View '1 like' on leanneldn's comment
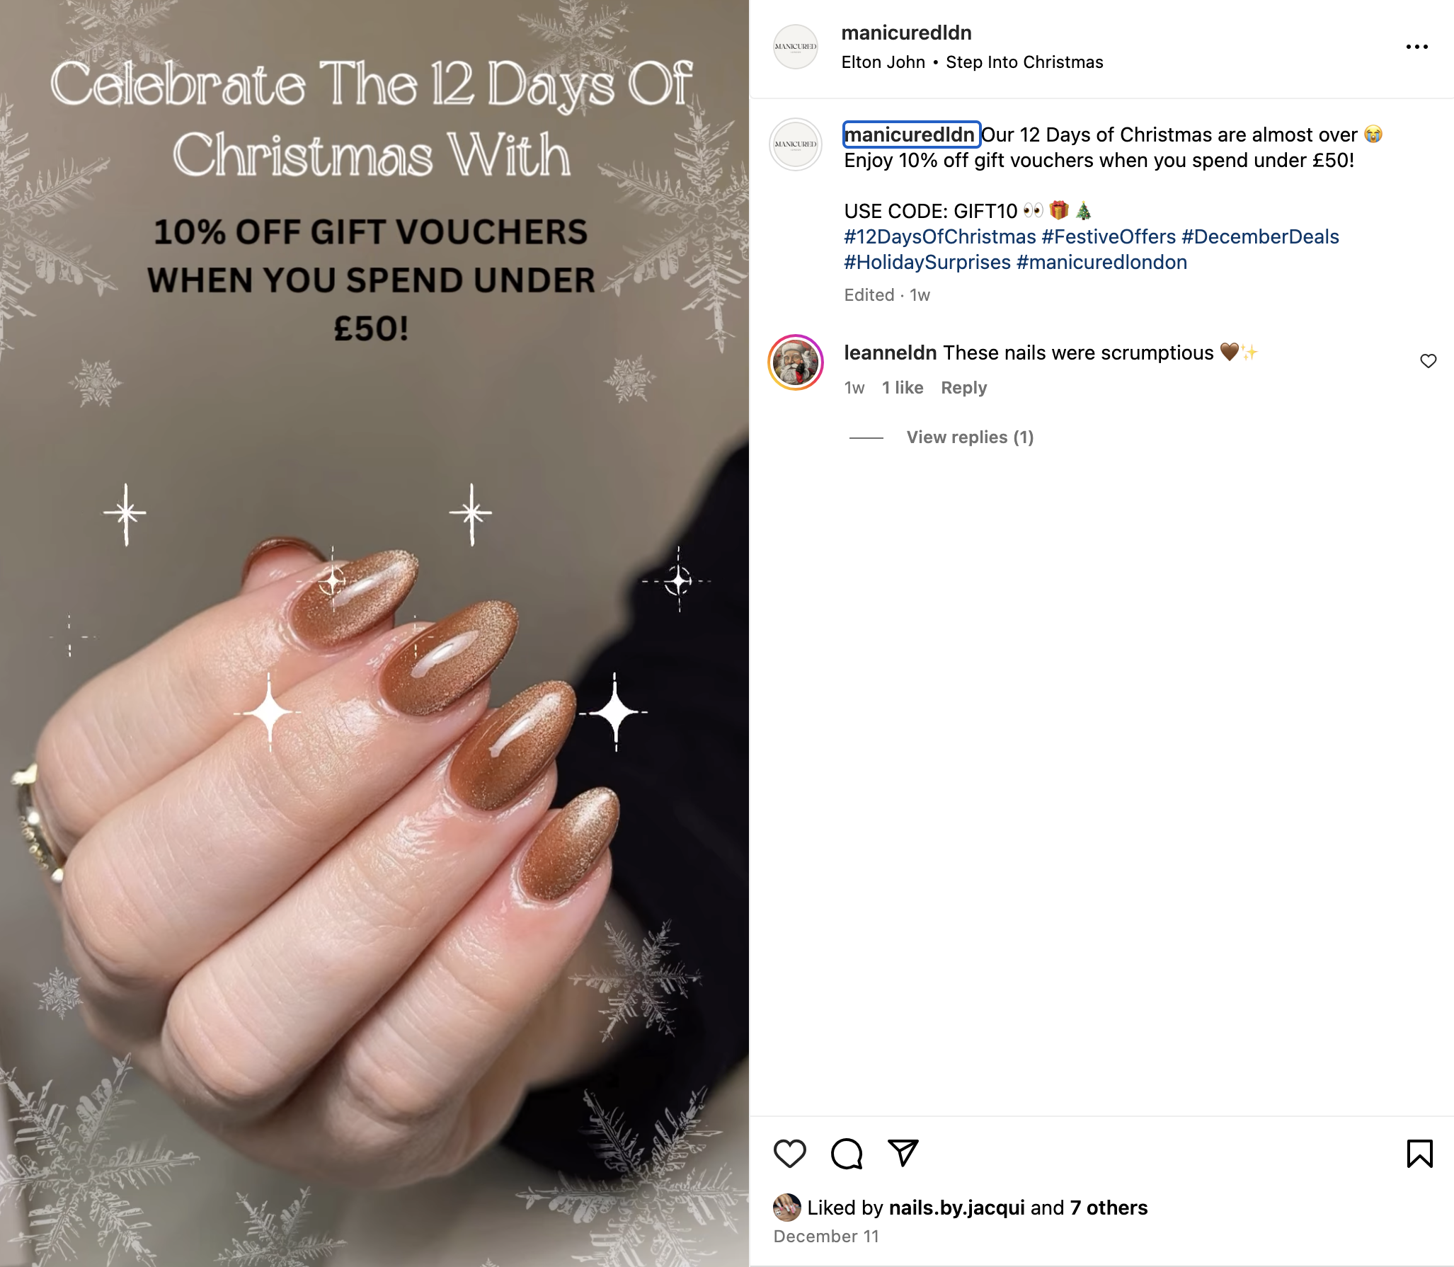Viewport: 1454px width, 1267px height. coord(903,388)
